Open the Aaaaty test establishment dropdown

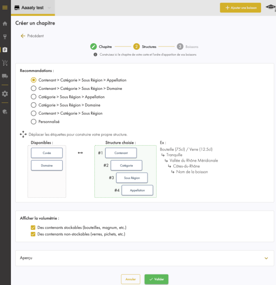coord(33,8)
